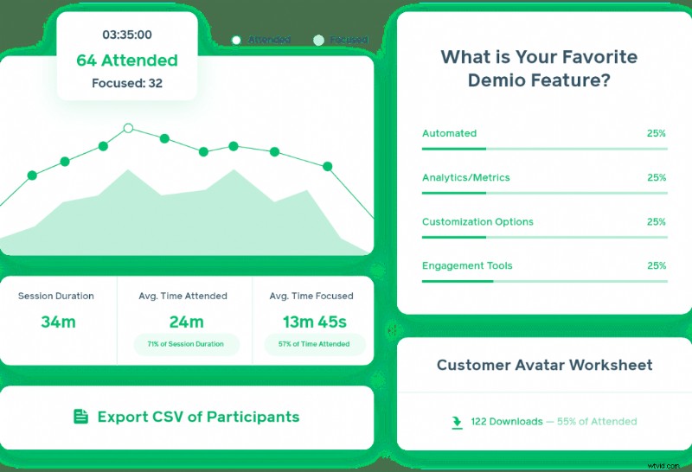Click the poll question heading about Demio Feature

tap(539, 68)
